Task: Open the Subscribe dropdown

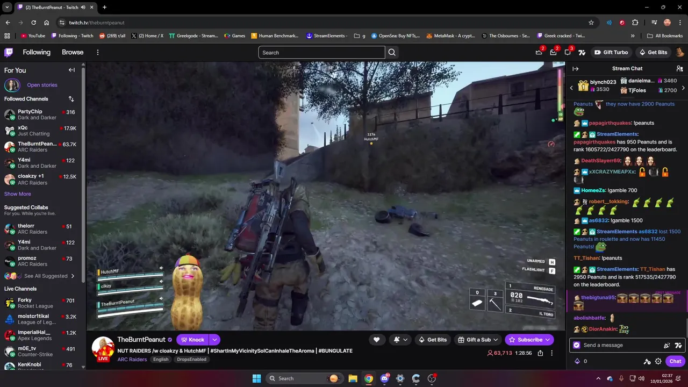Action: 548,340
